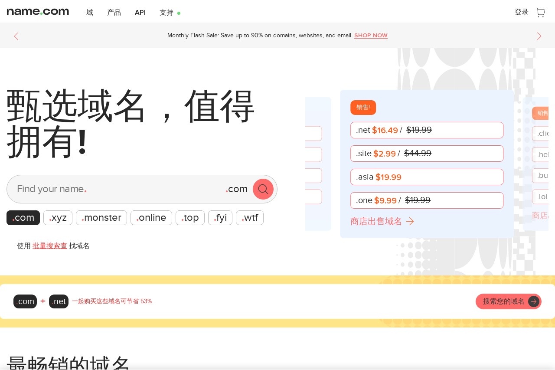555x370 pixels.
Task: Go back using the left carousel arrow
Action: [x=16, y=36]
